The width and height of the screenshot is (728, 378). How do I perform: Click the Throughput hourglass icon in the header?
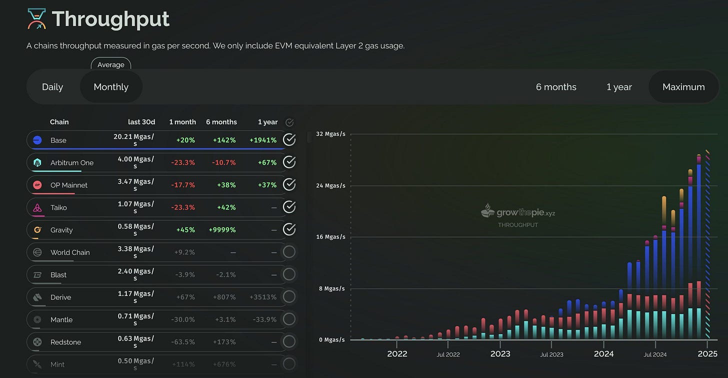point(36,18)
